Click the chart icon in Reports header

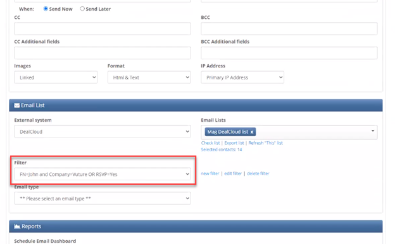(x=17, y=226)
